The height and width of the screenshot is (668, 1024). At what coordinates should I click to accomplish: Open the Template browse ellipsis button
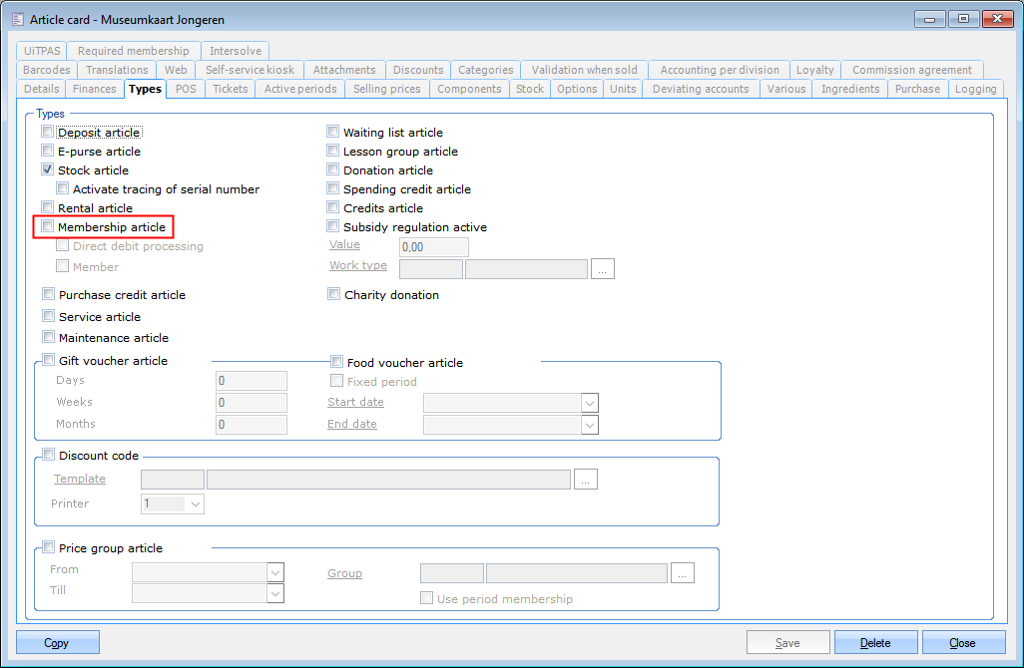586,480
